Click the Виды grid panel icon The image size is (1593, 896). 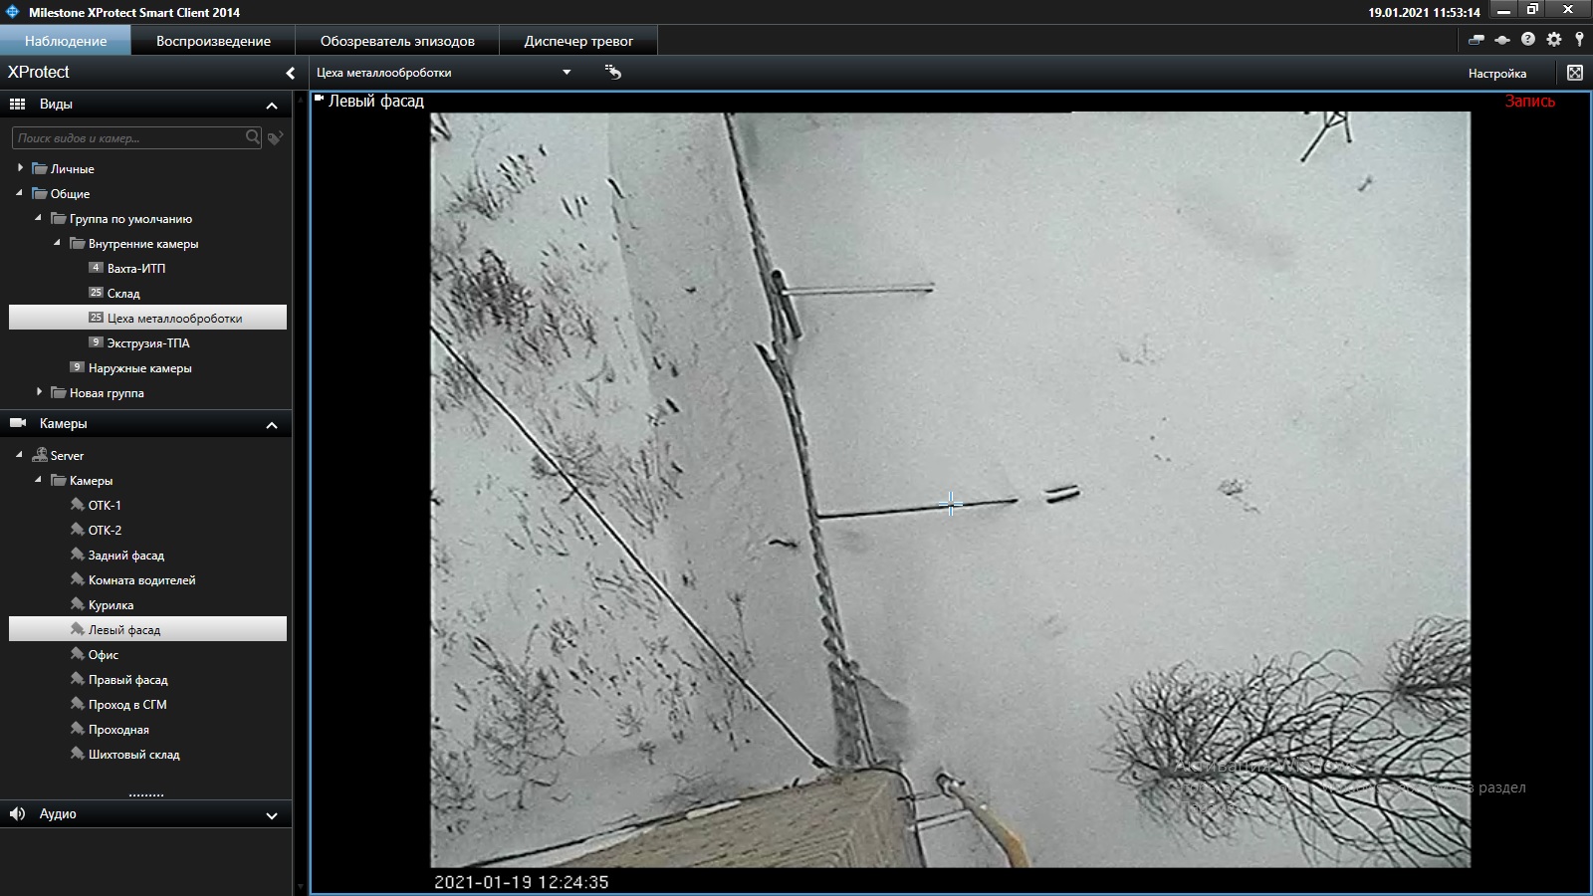pyautogui.click(x=18, y=104)
